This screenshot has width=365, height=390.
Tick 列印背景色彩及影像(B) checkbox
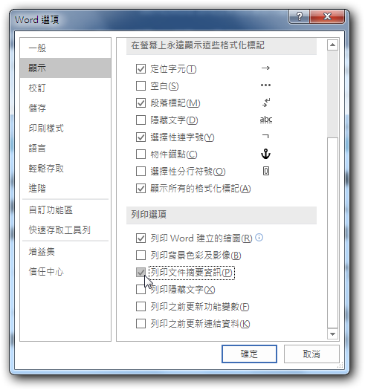[x=140, y=255]
